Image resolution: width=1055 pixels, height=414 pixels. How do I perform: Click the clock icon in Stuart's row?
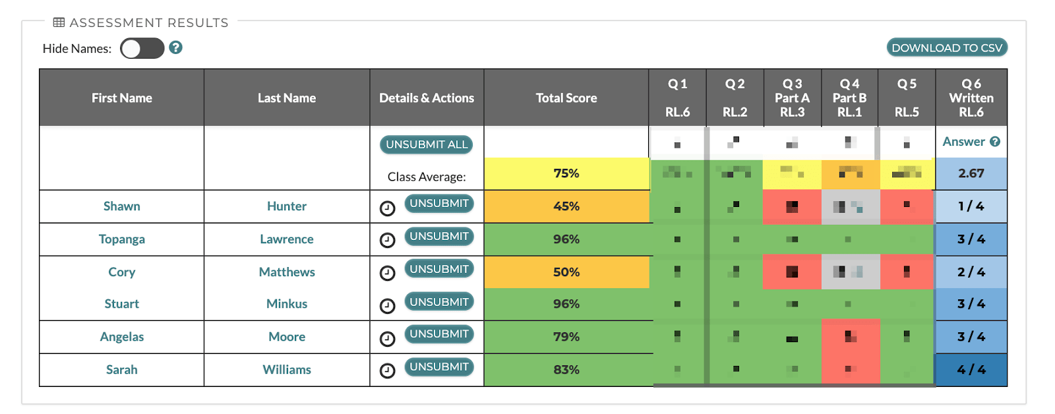[388, 306]
